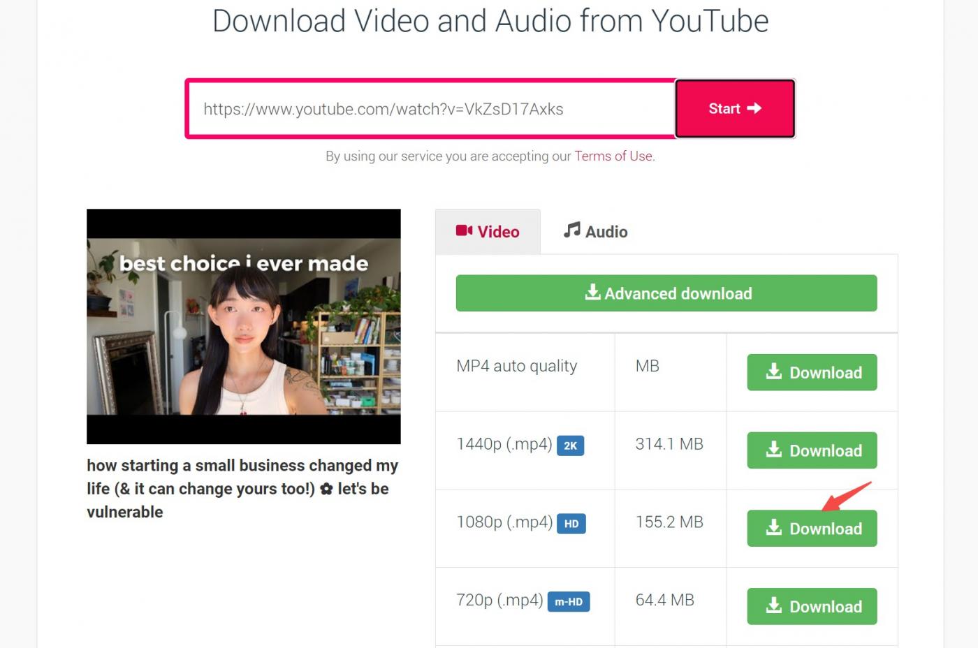The image size is (978, 648).
Task: Click the download icon in the 1440p row
Action: (x=773, y=450)
